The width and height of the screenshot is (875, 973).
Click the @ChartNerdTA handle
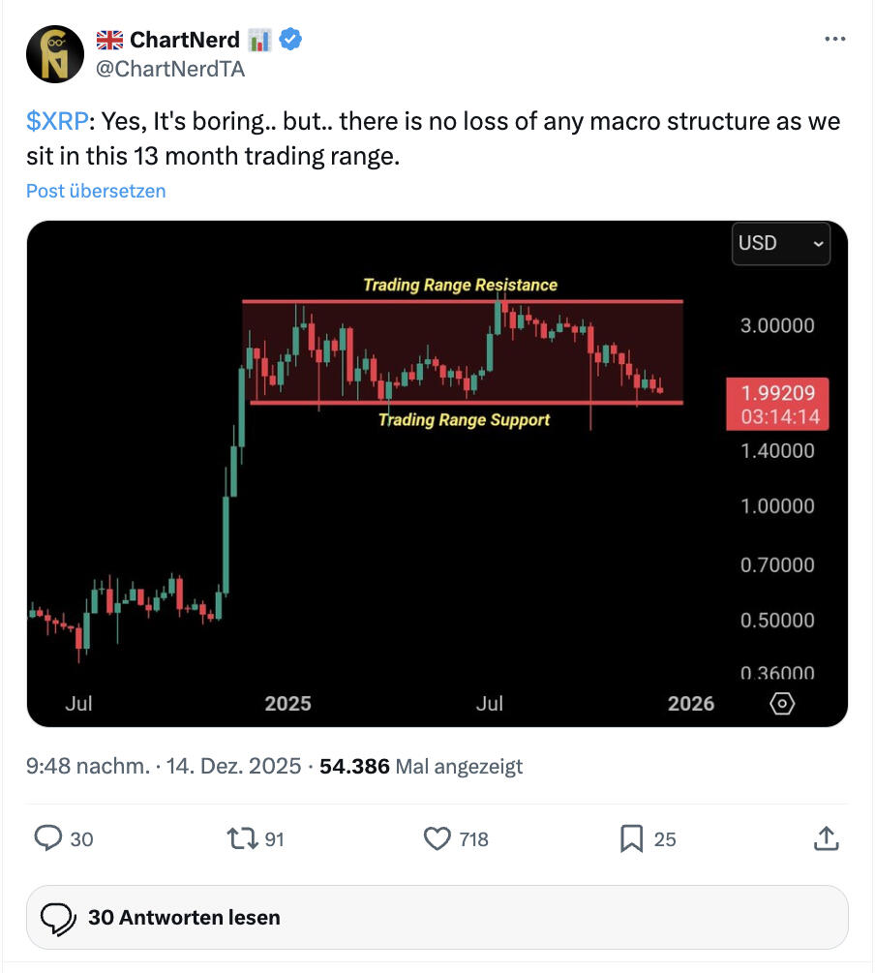pos(170,69)
